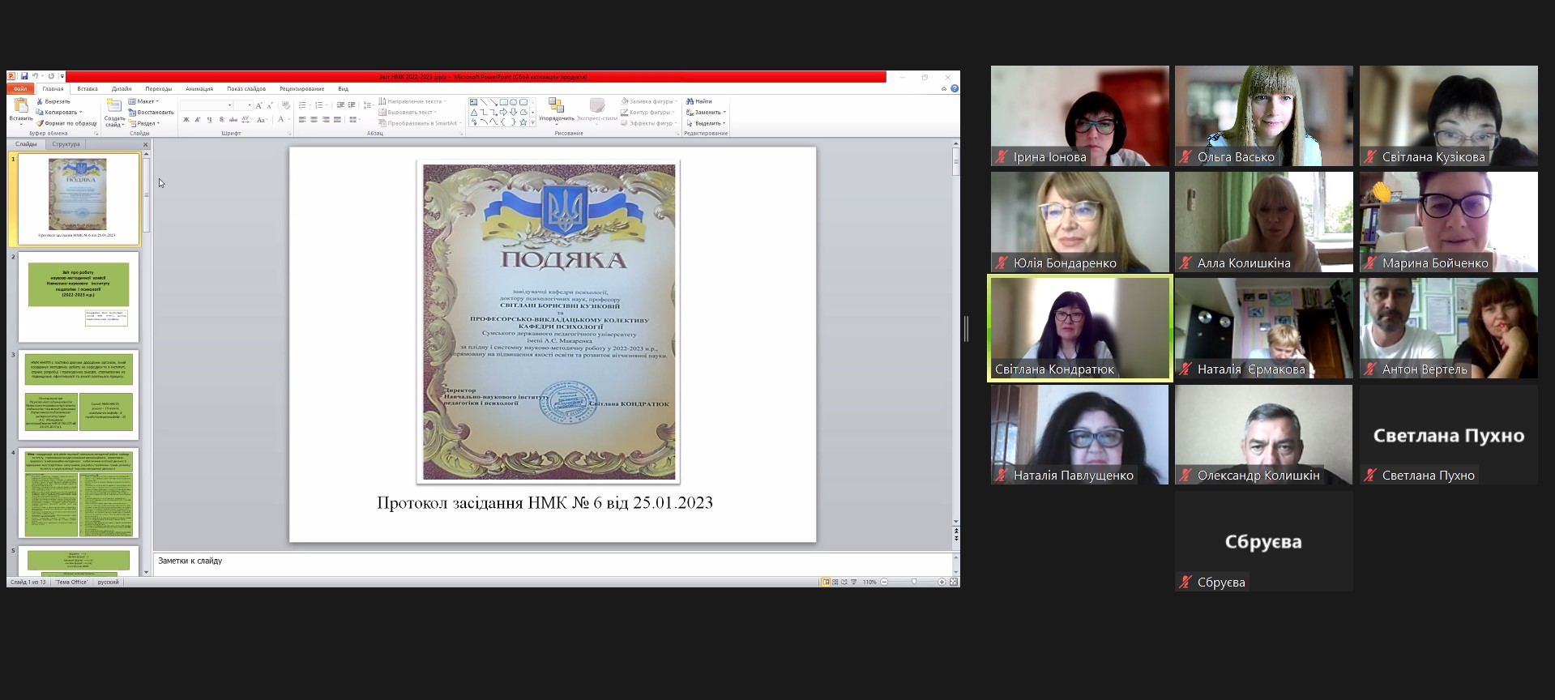Click Найти (Find) binoculars button

point(699,101)
